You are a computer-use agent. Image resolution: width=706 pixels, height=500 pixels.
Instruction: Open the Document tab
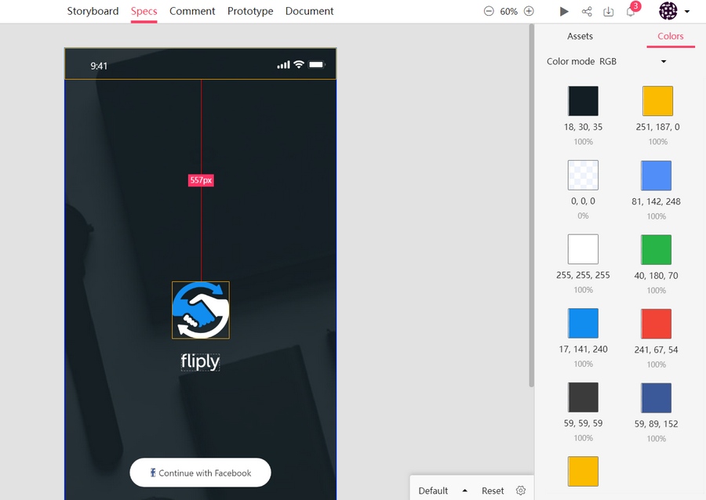[309, 11]
